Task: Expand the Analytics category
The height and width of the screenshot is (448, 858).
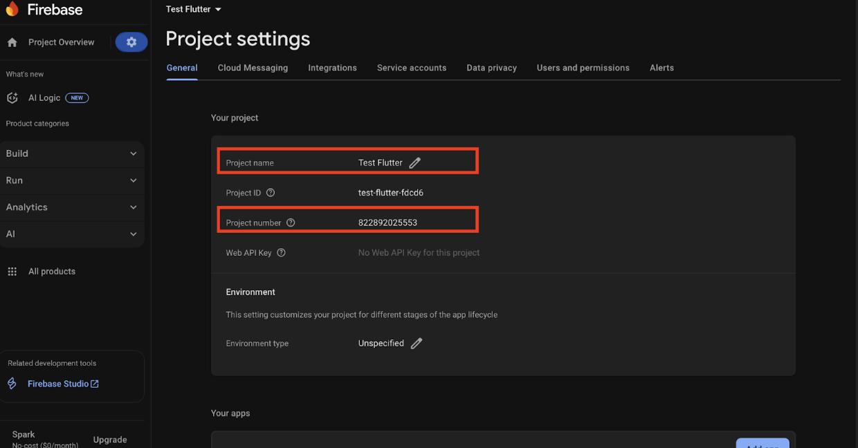Action: coord(72,207)
